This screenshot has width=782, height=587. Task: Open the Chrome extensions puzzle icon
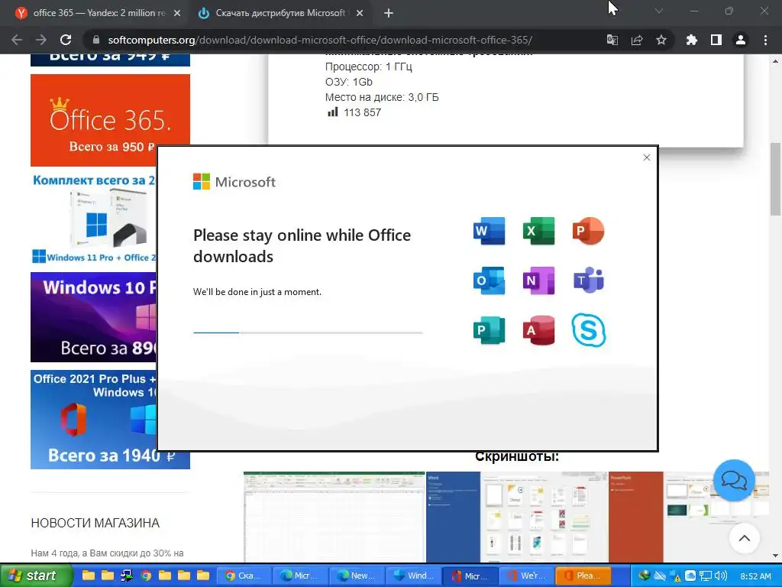pos(692,40)
